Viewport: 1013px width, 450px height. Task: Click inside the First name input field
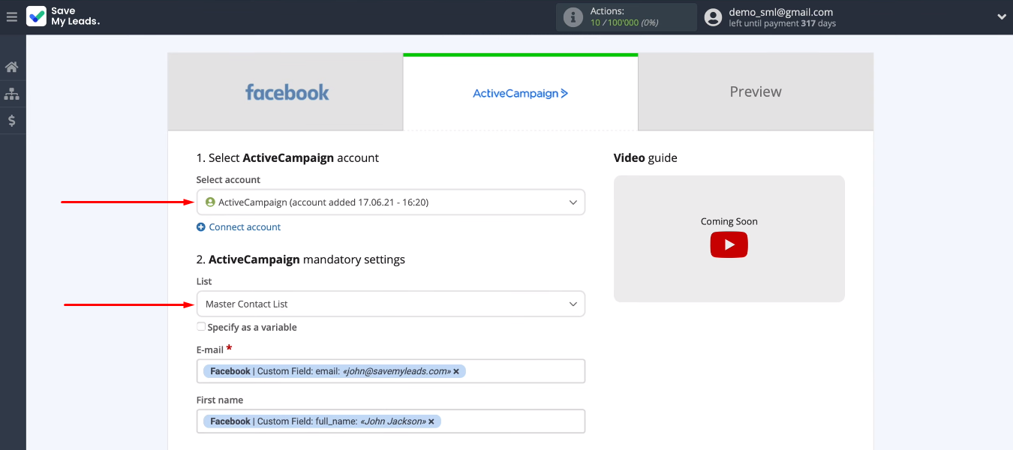click(x=391, y=421)
